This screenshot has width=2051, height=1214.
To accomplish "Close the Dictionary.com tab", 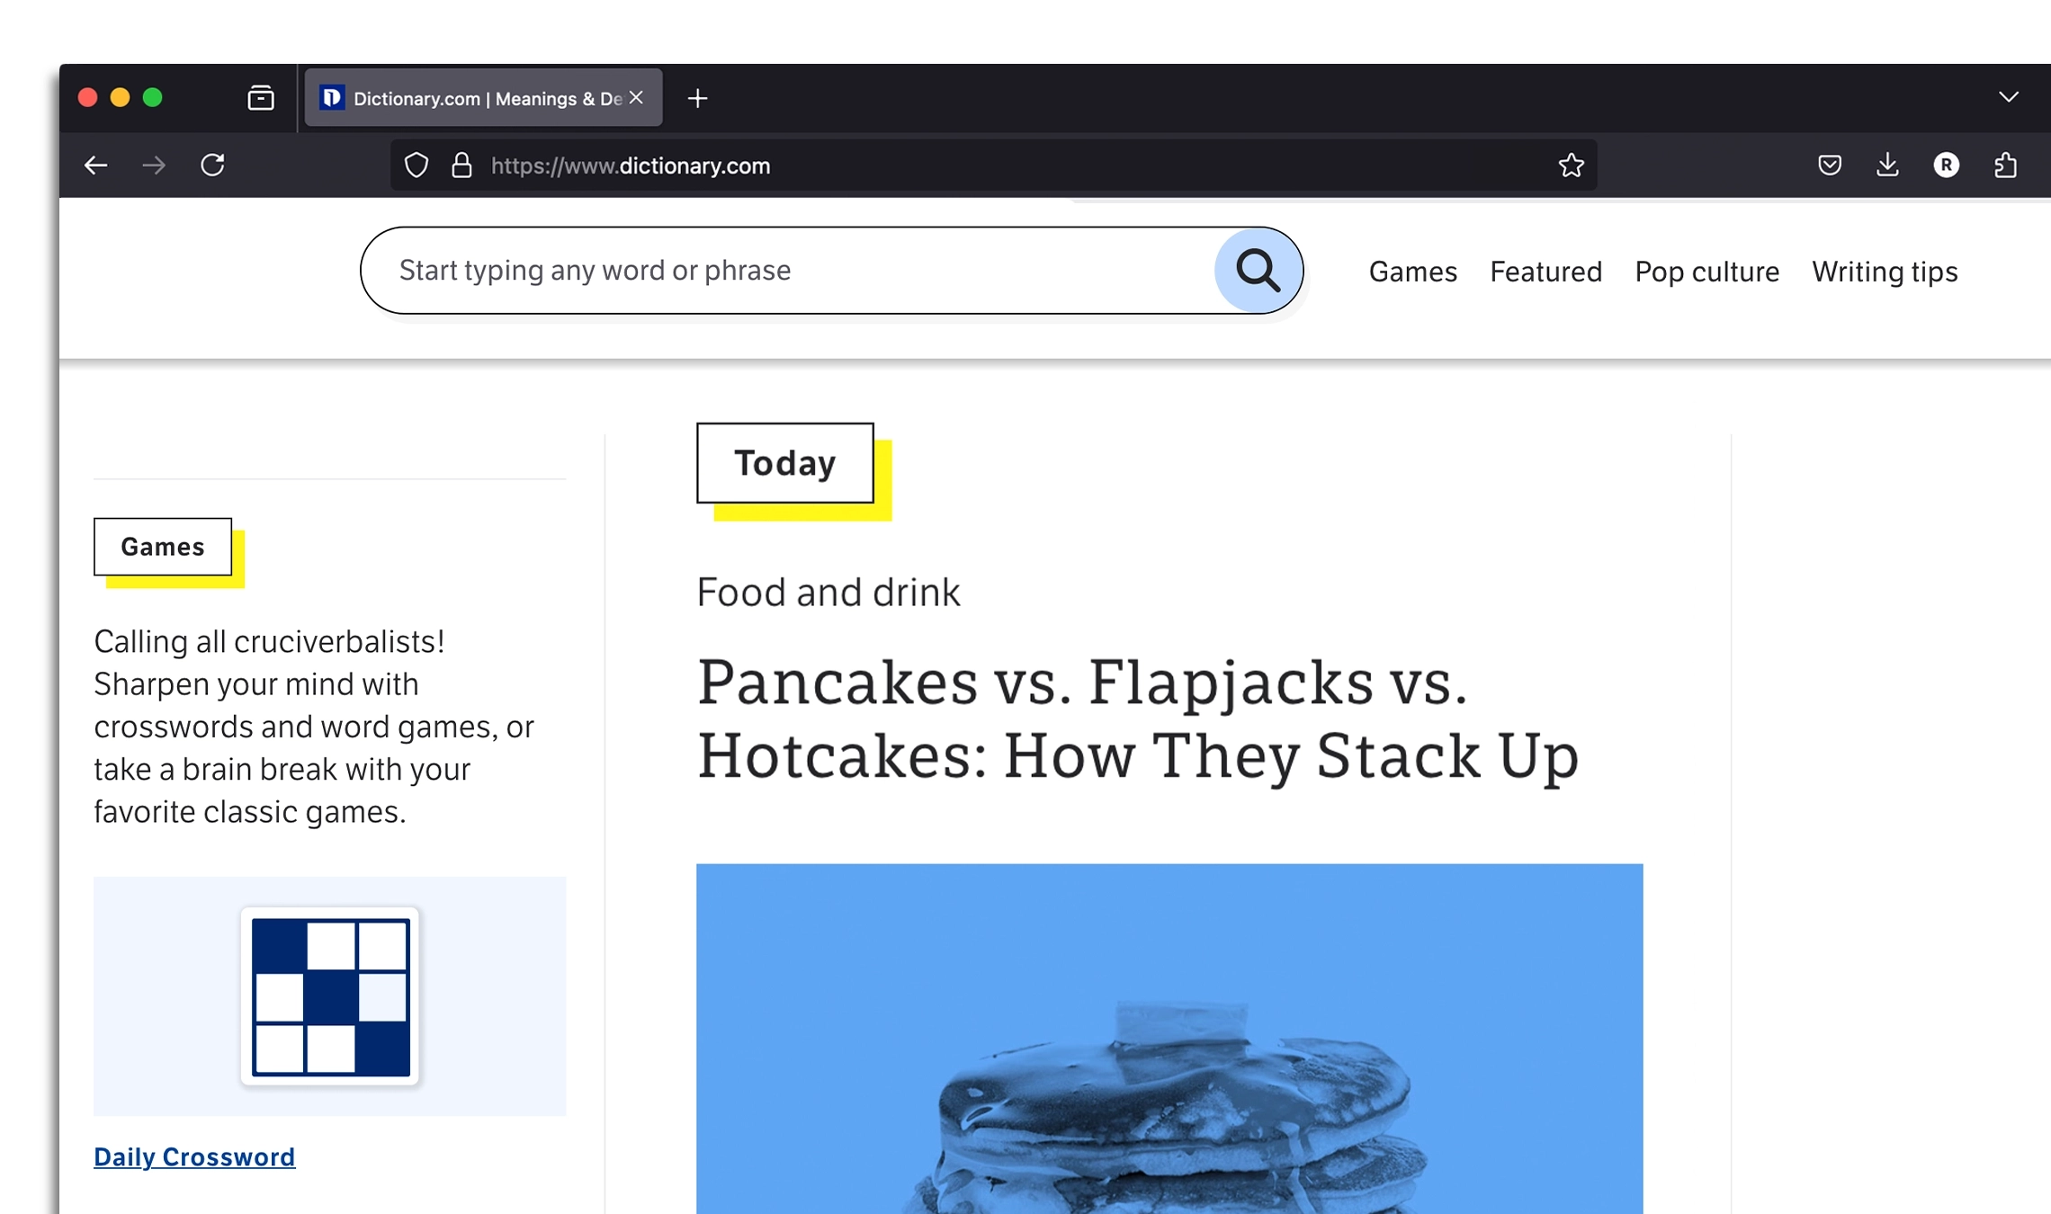I will pos(637,97).
